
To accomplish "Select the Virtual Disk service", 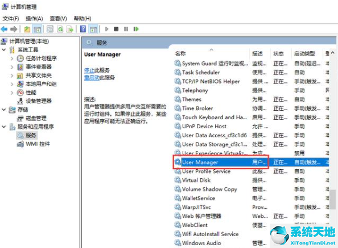I will 252,180.
